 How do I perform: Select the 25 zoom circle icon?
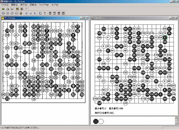click(x=12, y=13)
